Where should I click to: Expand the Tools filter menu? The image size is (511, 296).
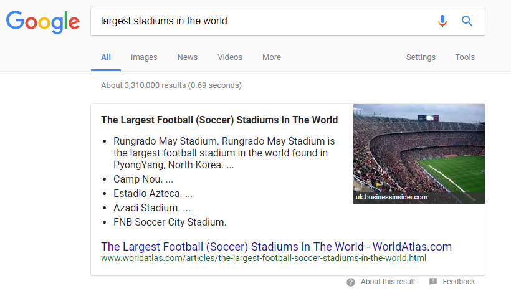465,57
